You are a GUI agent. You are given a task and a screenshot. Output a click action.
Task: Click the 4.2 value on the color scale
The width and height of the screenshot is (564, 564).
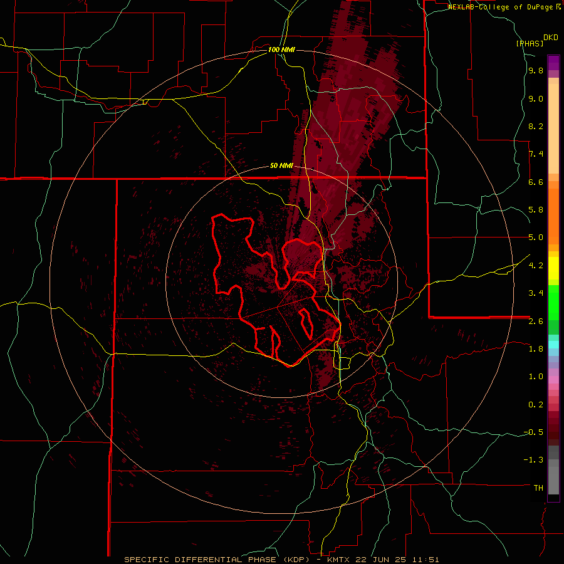pos(536,265)
